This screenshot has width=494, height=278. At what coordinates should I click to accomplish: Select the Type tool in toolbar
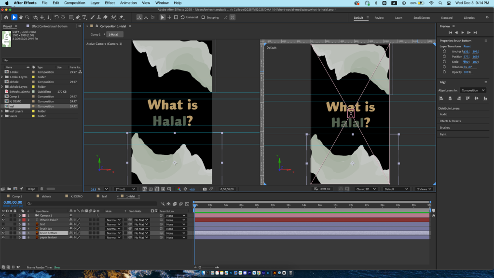point(84,18)
